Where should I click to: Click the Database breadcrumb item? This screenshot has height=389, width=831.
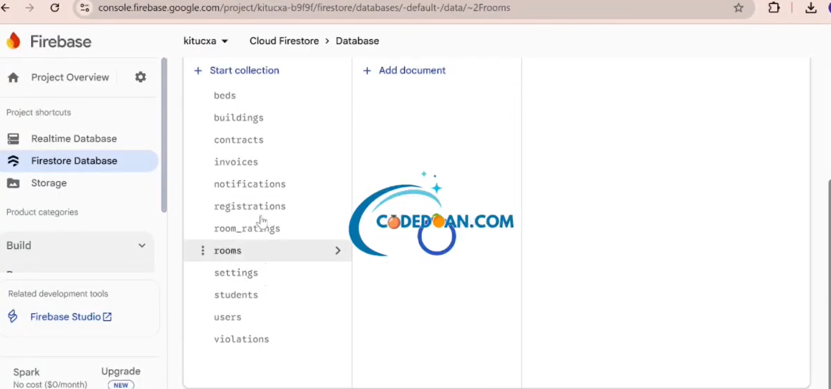pos(357,41)
